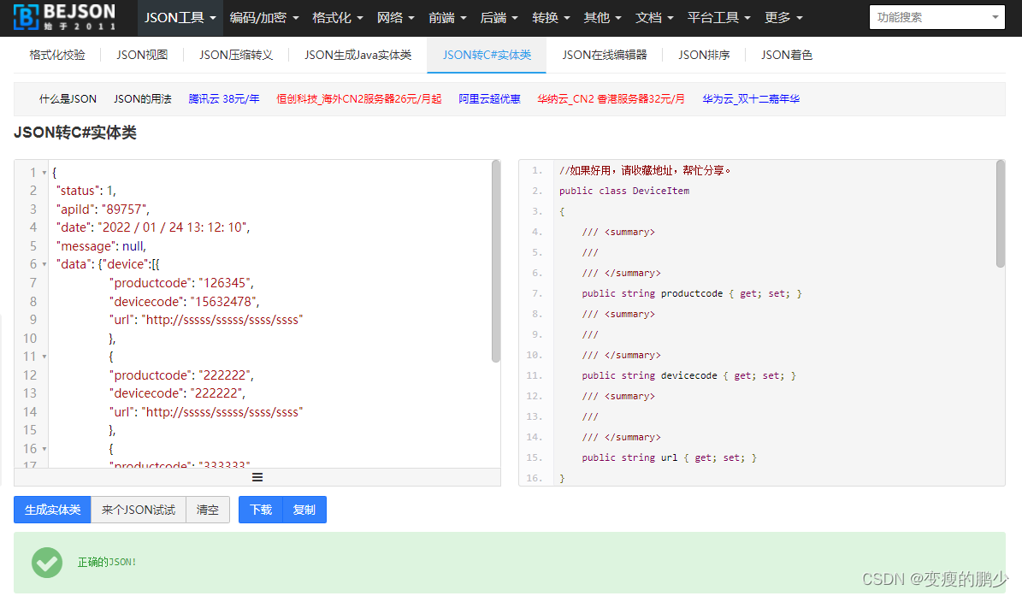Screen dimensions: 1022x596
Task: Open the JSON工具 dropdown menu
Action: click(180, 18)
